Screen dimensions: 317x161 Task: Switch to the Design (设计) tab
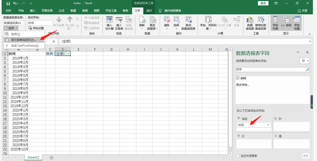149,11
